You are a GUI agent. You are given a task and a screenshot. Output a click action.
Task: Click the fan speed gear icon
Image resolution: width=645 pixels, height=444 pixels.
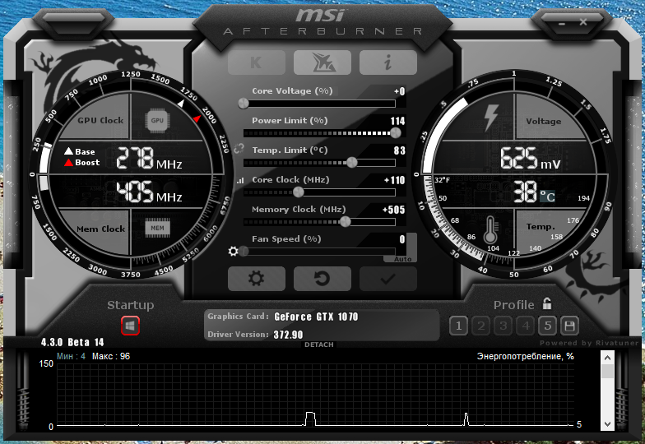tap(233, 252)
